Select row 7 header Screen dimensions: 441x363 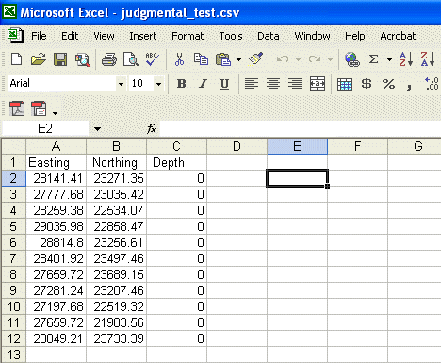13,258
